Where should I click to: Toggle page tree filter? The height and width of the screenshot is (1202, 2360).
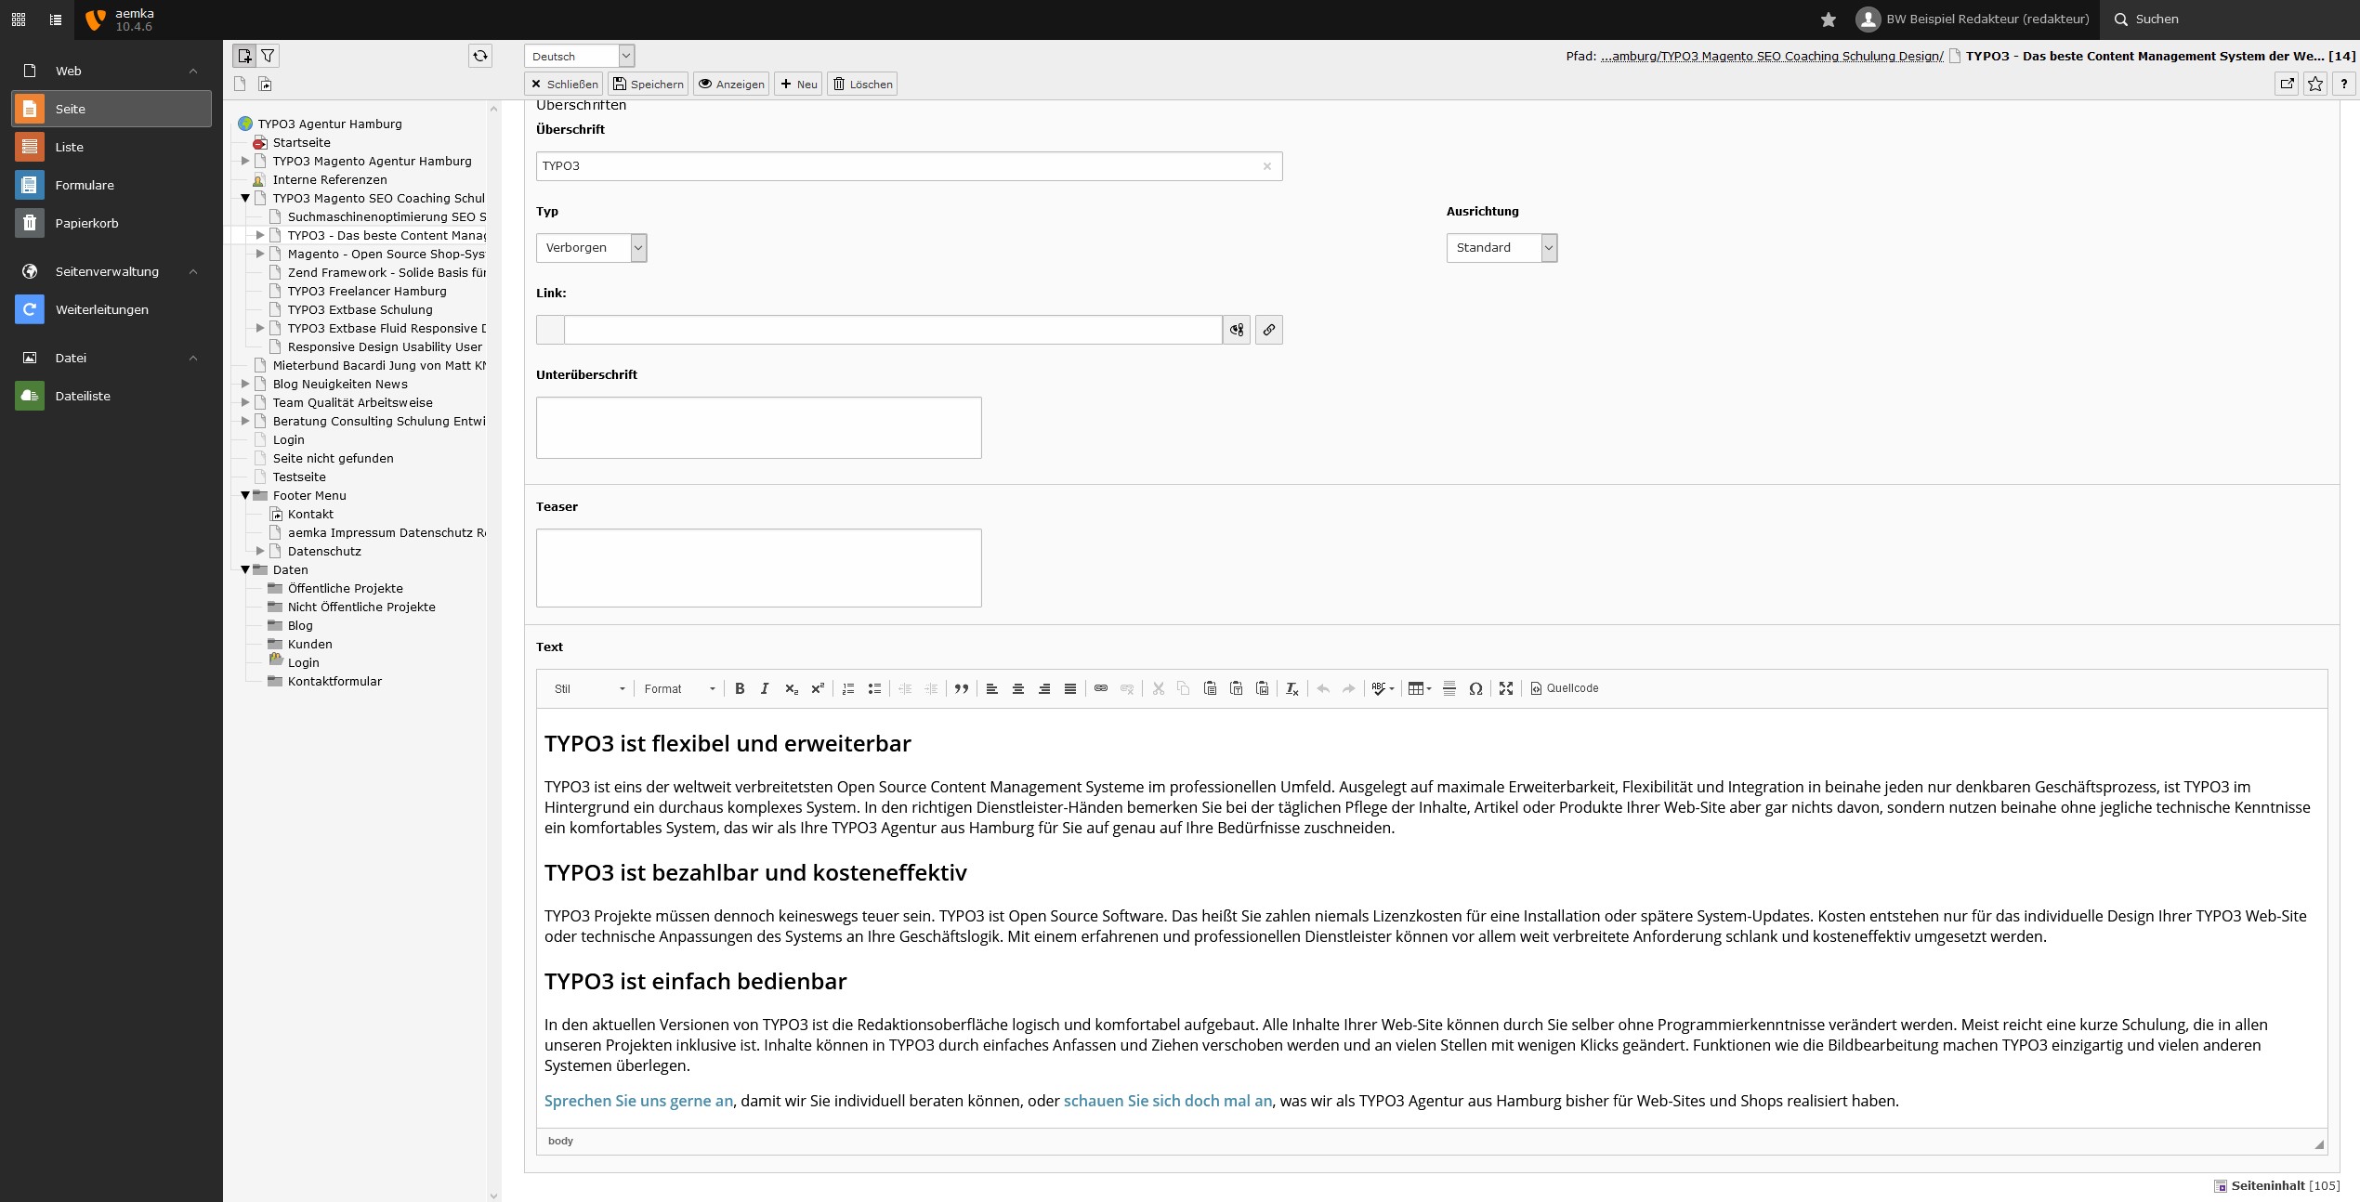tap(268, 56)
